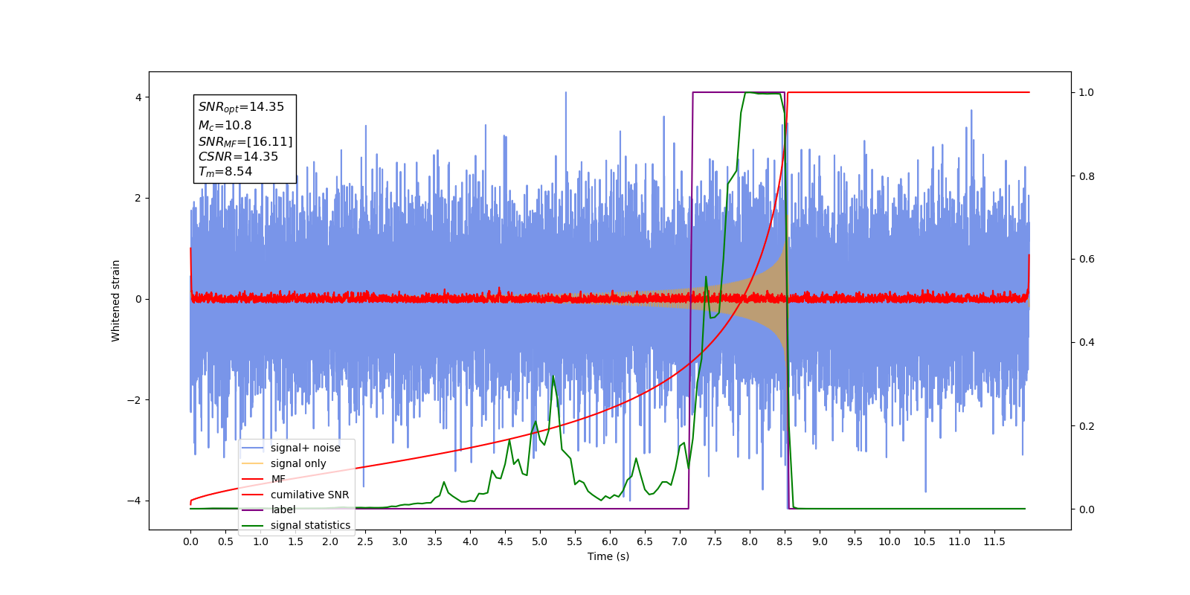Click the 7.5 tick on time axis
Image resolution: width=1190 pixels, height=595 pixels.
click(x=715, y=541)
